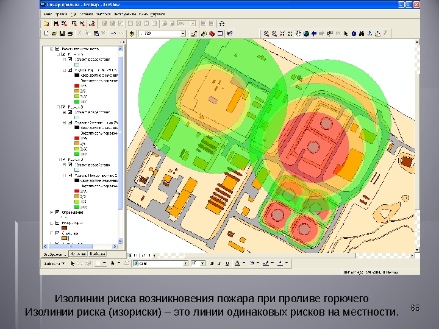Open the Editor toolbar pencil icon
The height and width of the screenshot is (329, 439).
point(194,34)
